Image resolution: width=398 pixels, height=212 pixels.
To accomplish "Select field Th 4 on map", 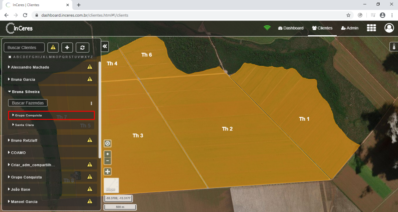I will [x=112, y=63].
